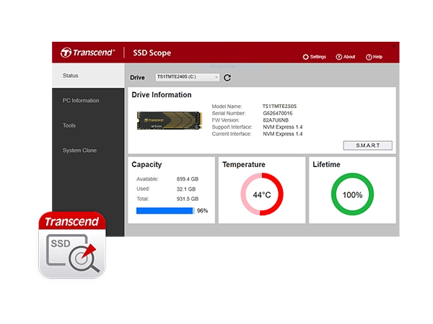Click the Settings gear icon
Screen dimensions: 433x324
[x=306, y=57]
